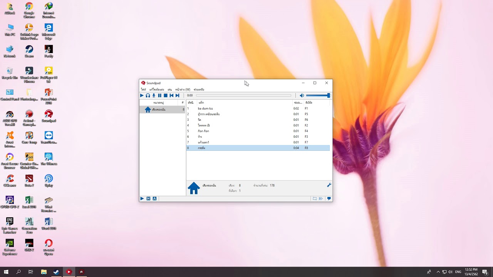This screenshot has width=493, height=277.
Task: Open Dota 2 desktop shortcut
Action: click(x=29, y=181)
